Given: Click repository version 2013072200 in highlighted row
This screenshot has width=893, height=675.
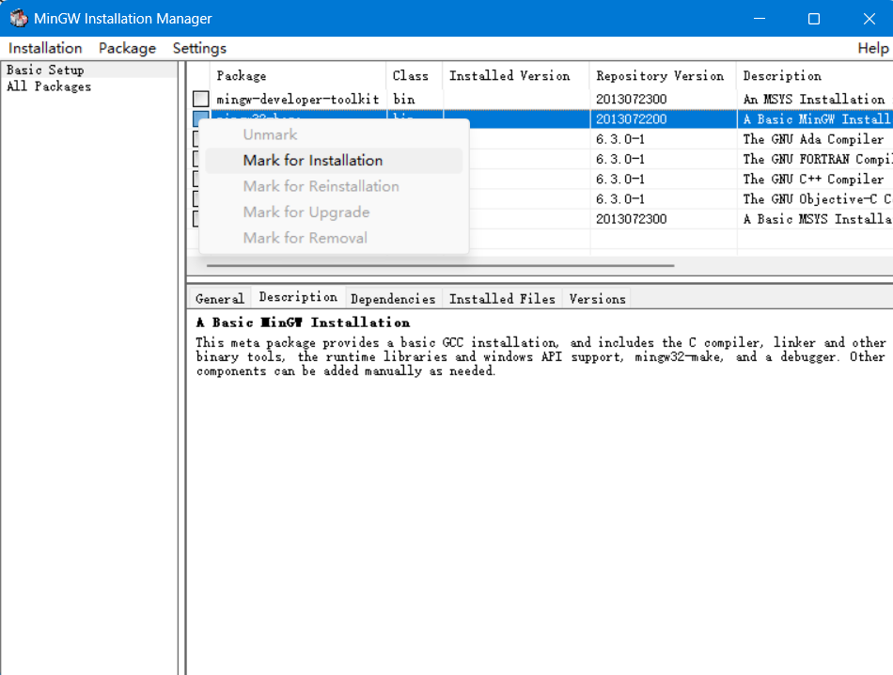Looking at the screenshot, I should [x=631, y=119].
